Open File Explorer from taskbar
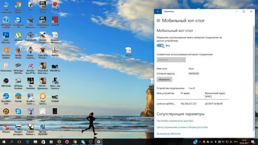258x145 pixels. point(35,142)
